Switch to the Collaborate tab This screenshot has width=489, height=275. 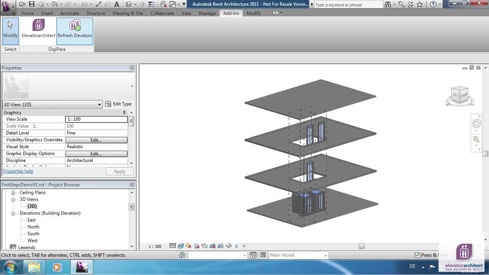click(162, 13)
